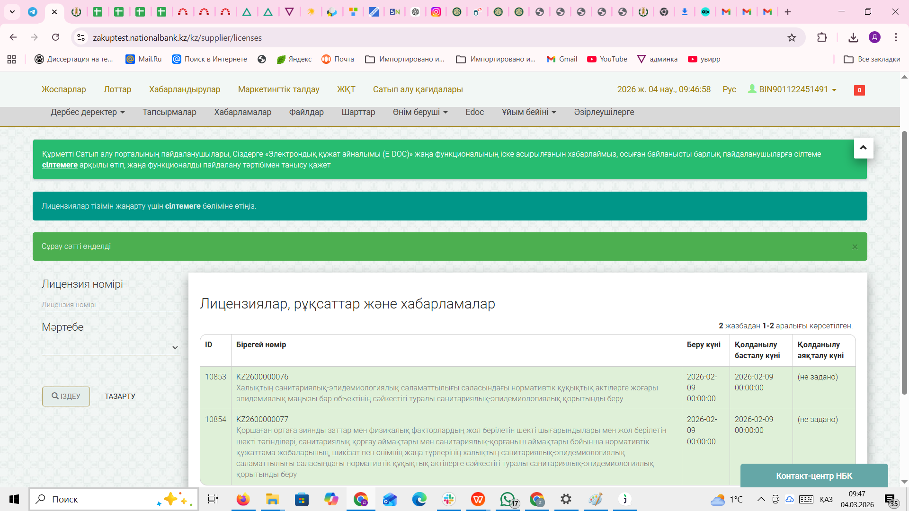Reload the page
The height and width of the screenshot is (511, 909).
(x=56, y=37)
